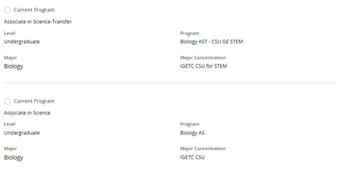Image resolution: width=338 pixels, height=170 pixels.
Task: Click the 'IGETC CSU for STEM' concentration value
Action: click(x=203, y=66)
